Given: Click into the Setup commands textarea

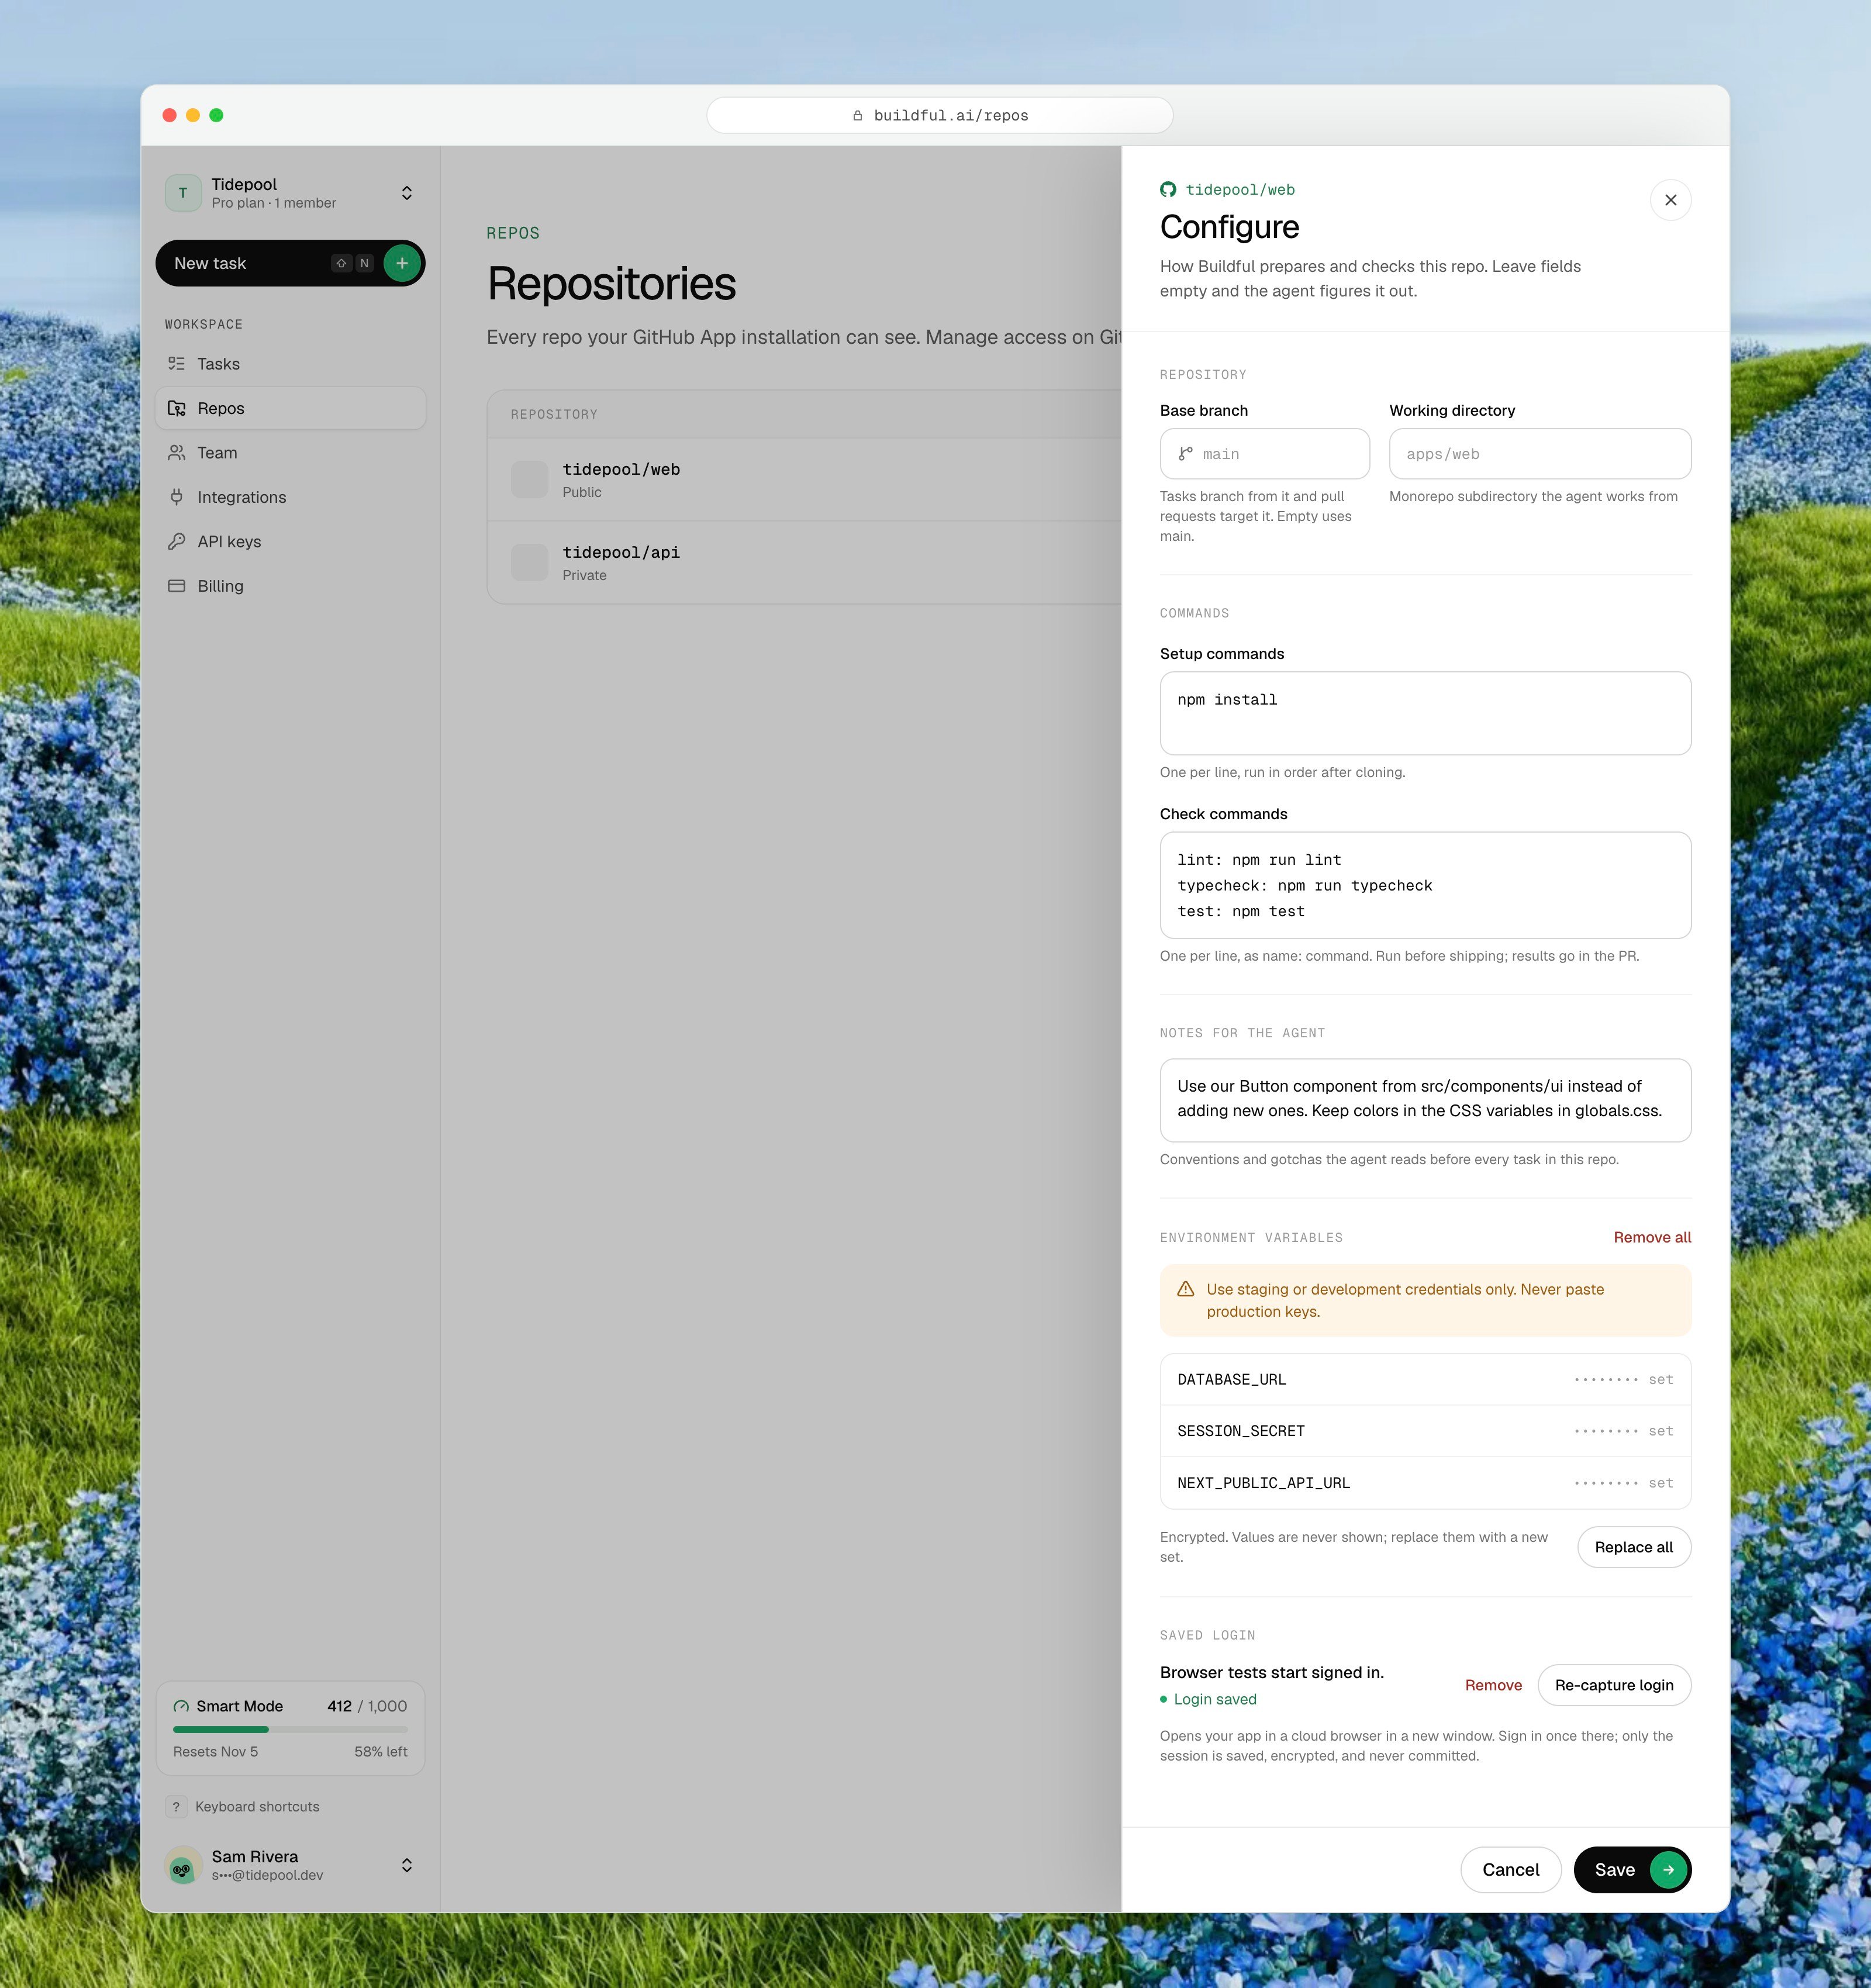Looking at the screenshot, I should (1425, 713).
